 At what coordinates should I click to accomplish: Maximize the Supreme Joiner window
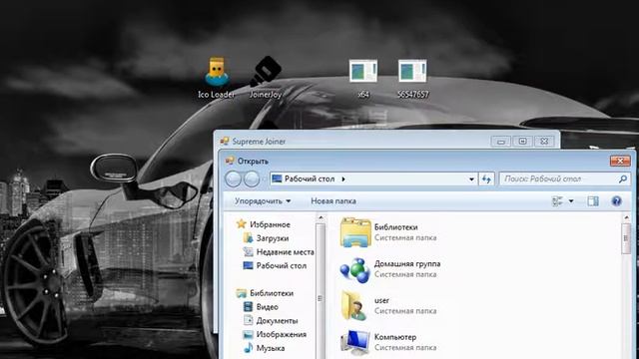pos(522,142)
